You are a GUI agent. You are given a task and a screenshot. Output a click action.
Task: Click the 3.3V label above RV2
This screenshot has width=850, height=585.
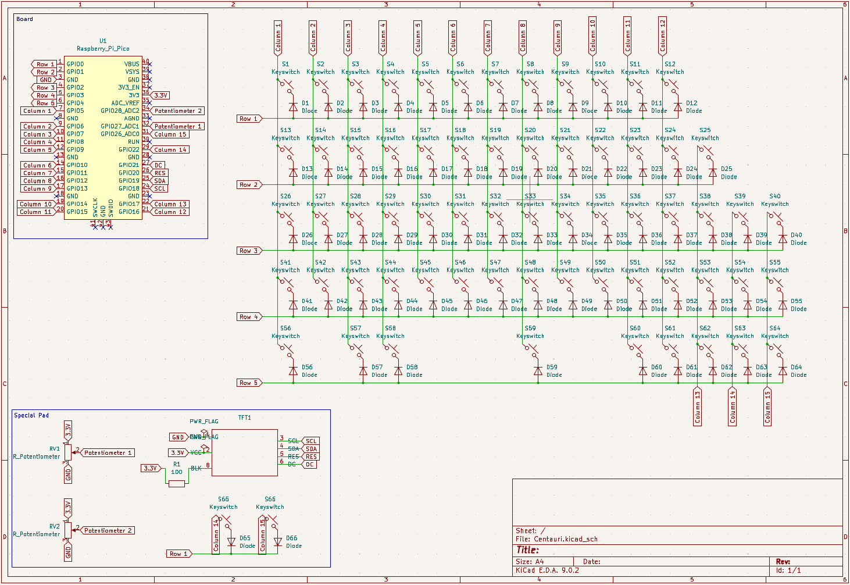click(x=68, y=508)
